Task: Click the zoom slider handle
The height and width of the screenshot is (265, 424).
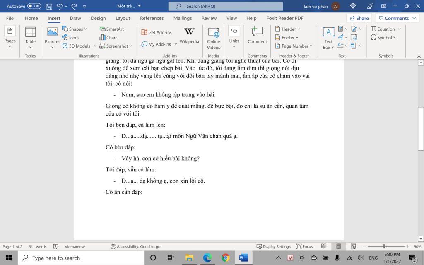Action: [384, 246]
